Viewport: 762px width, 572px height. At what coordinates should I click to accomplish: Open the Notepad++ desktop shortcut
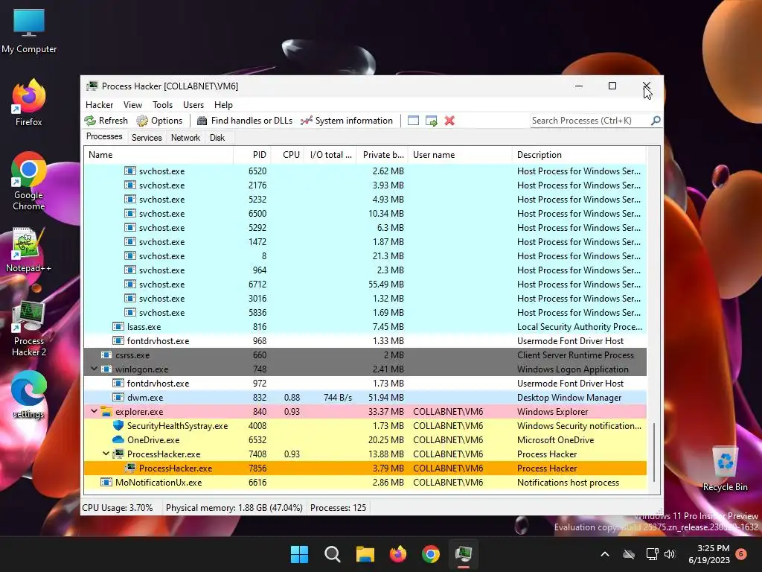pos(28,250)
